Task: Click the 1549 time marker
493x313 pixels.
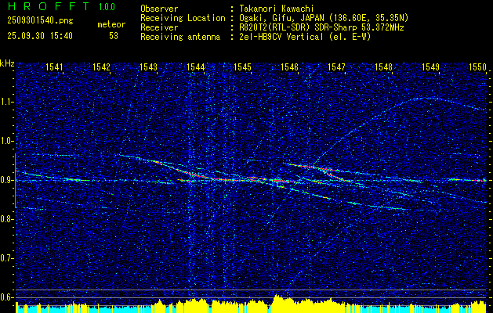Action: [430, 67]
